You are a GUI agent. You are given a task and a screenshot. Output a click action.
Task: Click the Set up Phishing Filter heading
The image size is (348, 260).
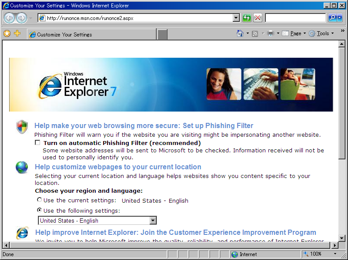tap(144, 125)
